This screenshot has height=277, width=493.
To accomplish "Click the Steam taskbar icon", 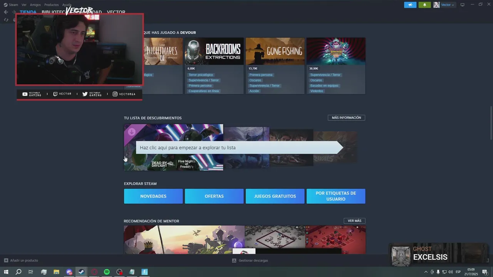I will tap(82, 272).
